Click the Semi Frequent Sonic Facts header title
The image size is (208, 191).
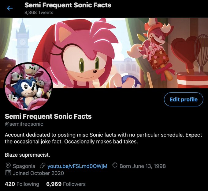(68, 5)
